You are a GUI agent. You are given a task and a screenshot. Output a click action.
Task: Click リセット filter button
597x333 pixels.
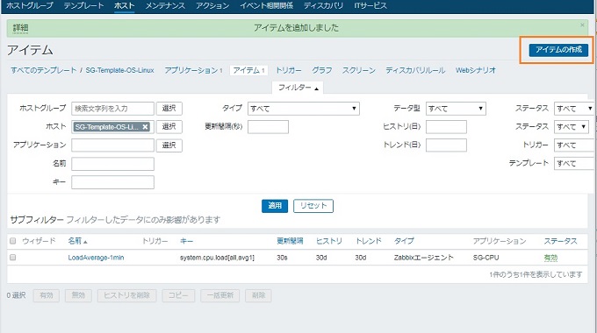pyautogui.click(x=313, y=206)
